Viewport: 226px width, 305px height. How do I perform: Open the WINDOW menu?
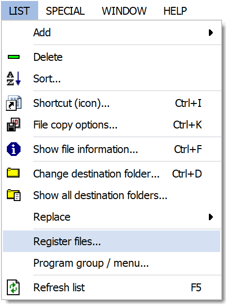tap(124, 11)
